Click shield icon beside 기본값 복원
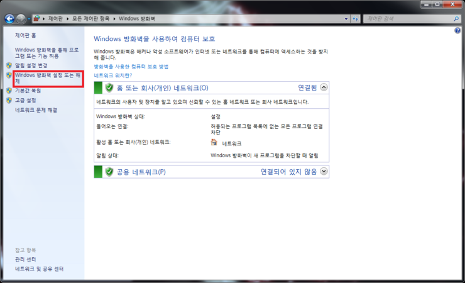465x283 pixels. point(9,91)
